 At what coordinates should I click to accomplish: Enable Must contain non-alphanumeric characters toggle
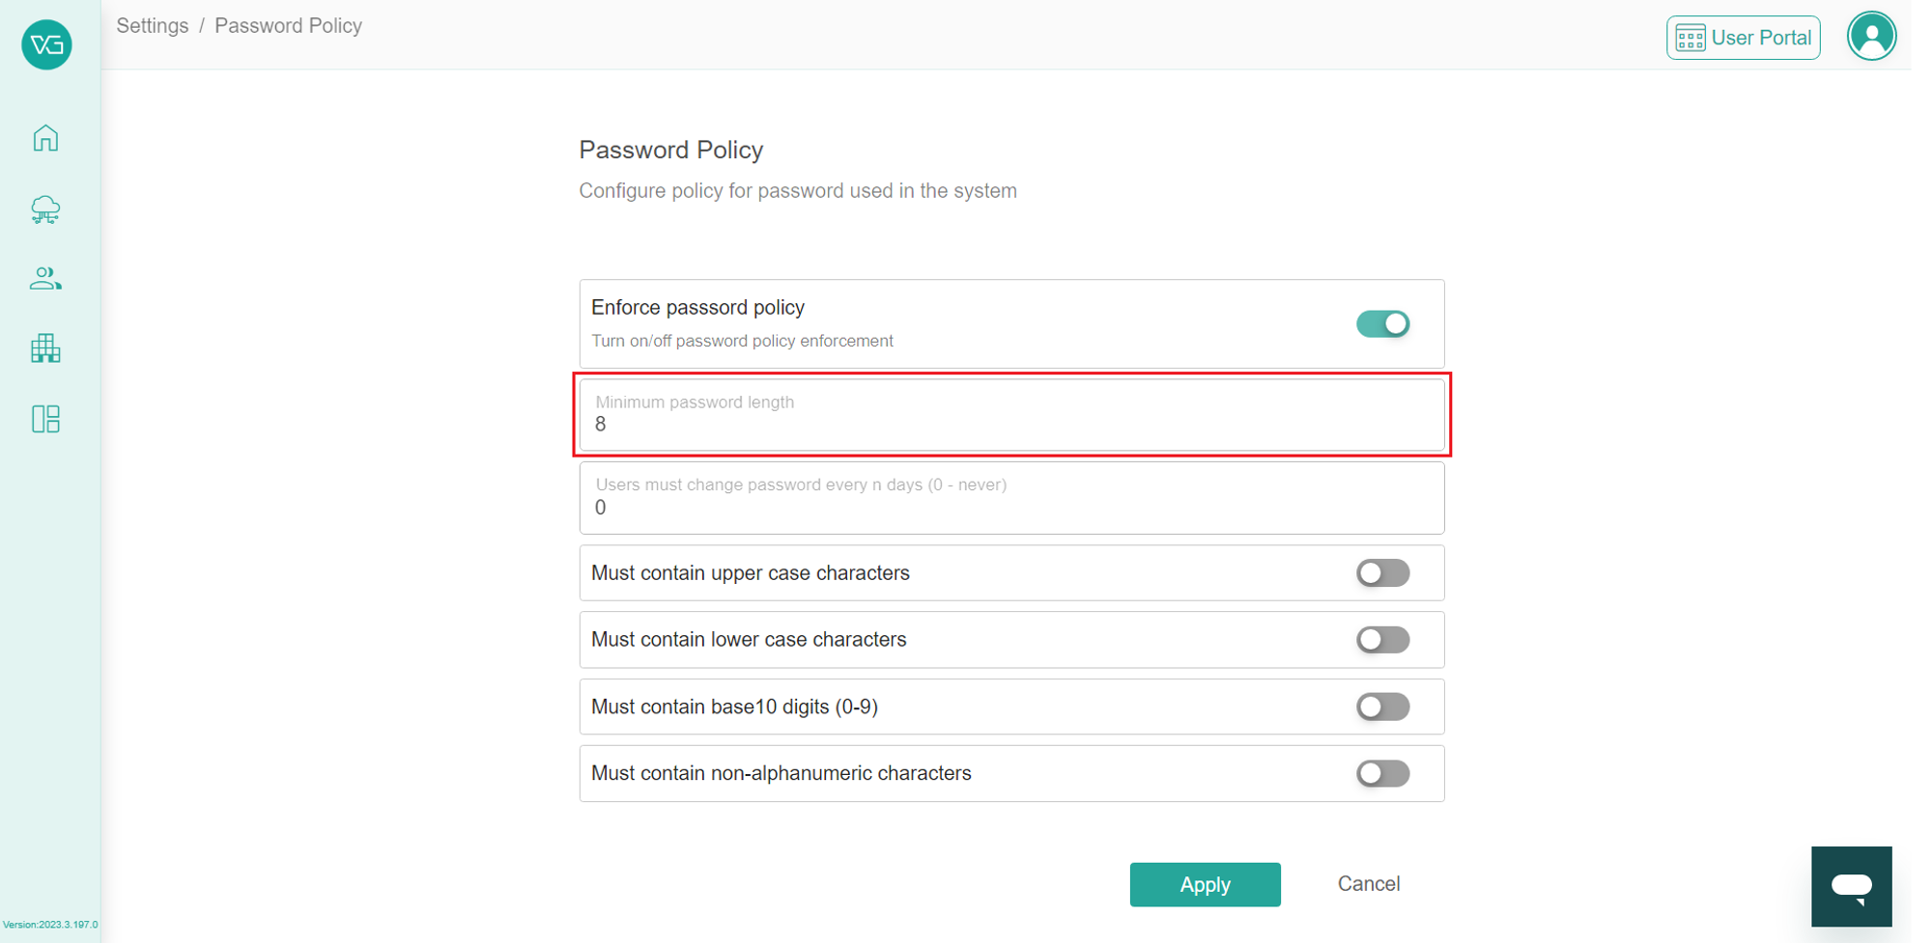point(1382,773)
